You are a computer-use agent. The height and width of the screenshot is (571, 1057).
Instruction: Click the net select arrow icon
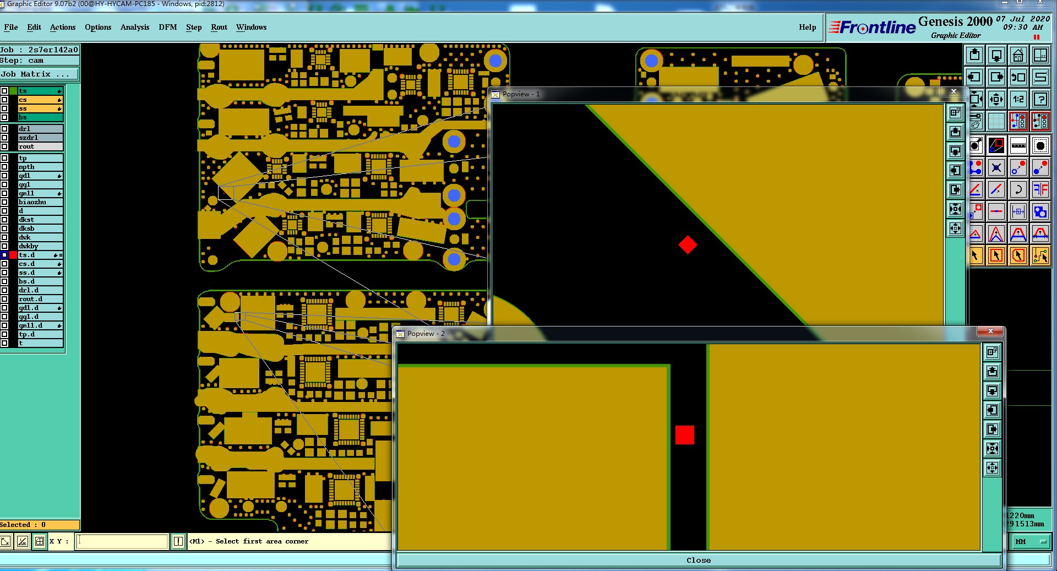point(1040,255)
